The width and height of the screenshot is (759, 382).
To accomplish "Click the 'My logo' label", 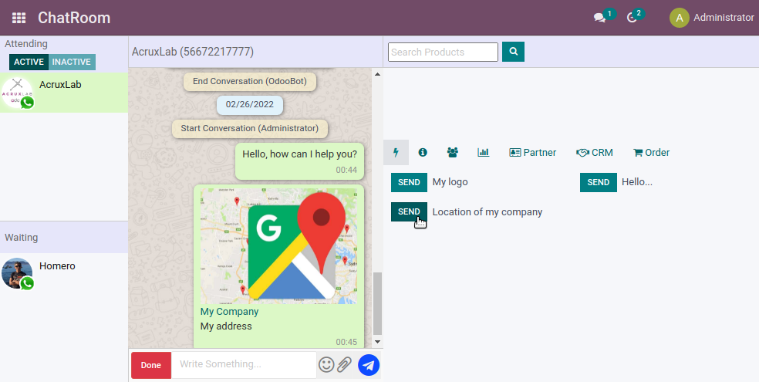I will click(x=450, y=183).
